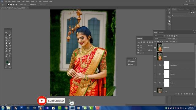196x110 pixels.
Task: Open the Layers panel flyout menu
Action: tap(195, 33)
